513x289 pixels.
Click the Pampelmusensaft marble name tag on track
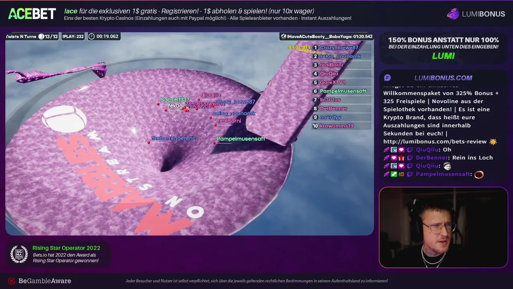point(241,139)
